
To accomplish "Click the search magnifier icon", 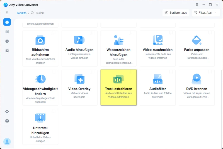I will point(32,13).
